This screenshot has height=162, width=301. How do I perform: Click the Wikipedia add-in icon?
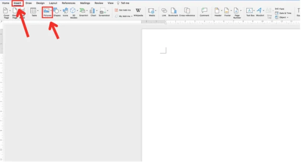(138, 11)
